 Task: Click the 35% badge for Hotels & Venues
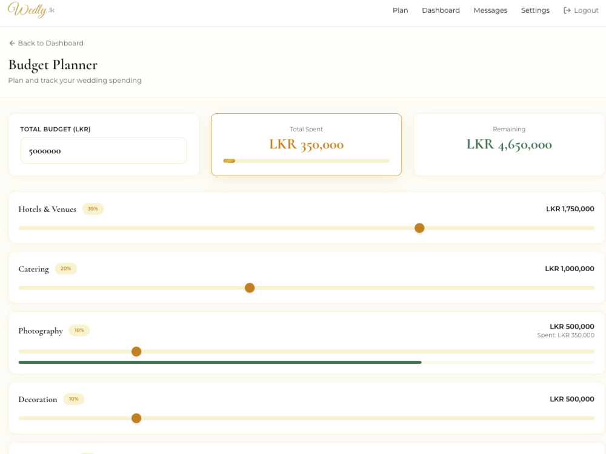[93, 209]
